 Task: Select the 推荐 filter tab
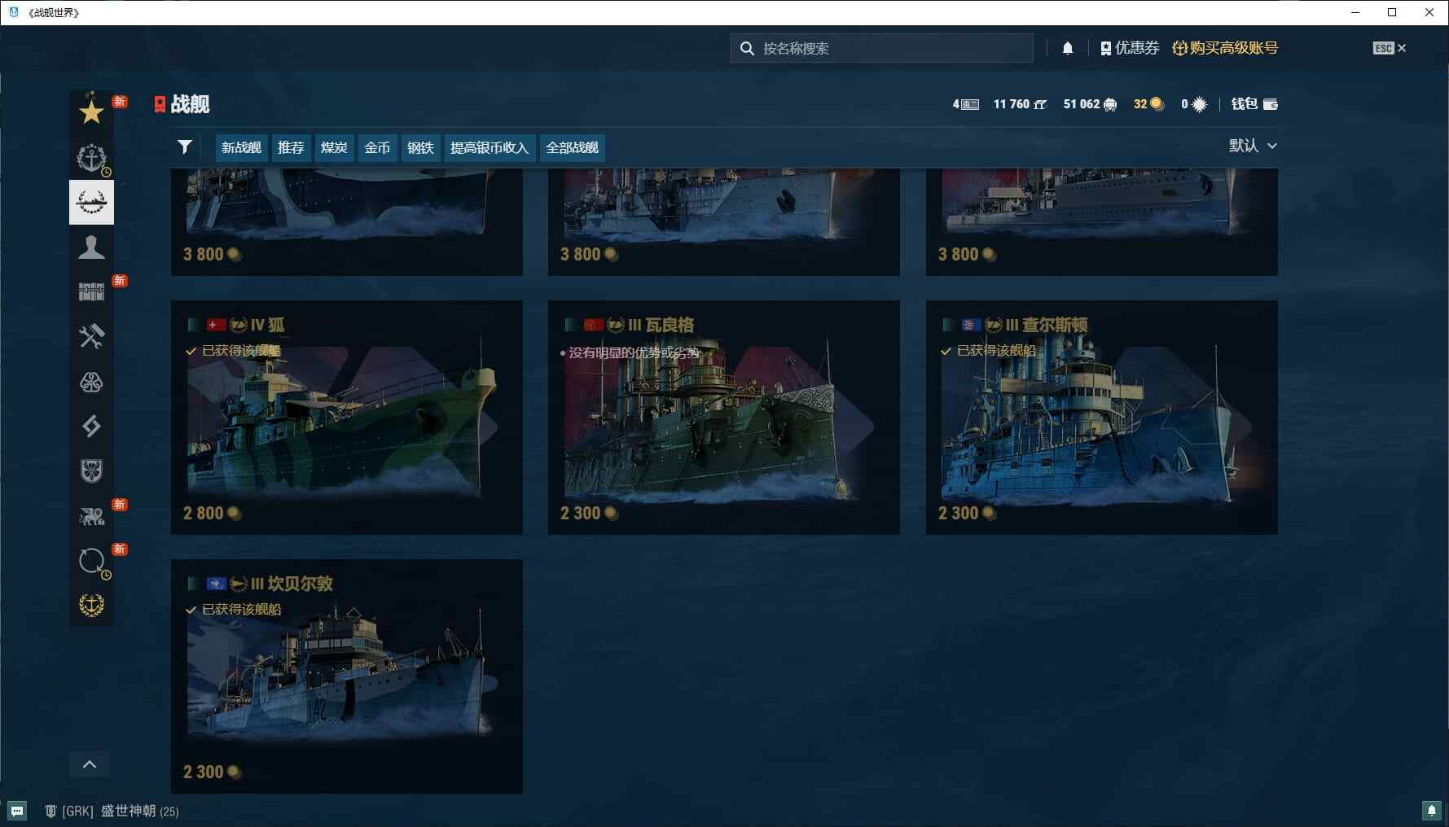(x=291, y=147)
